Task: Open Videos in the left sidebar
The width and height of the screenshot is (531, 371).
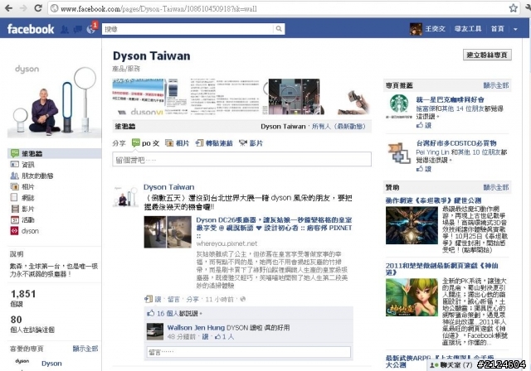Action: (x=27, y=209)
